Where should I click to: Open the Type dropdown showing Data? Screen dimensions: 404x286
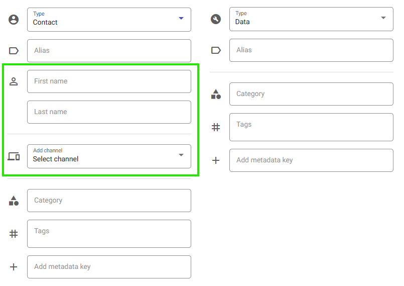coord(311,19)
